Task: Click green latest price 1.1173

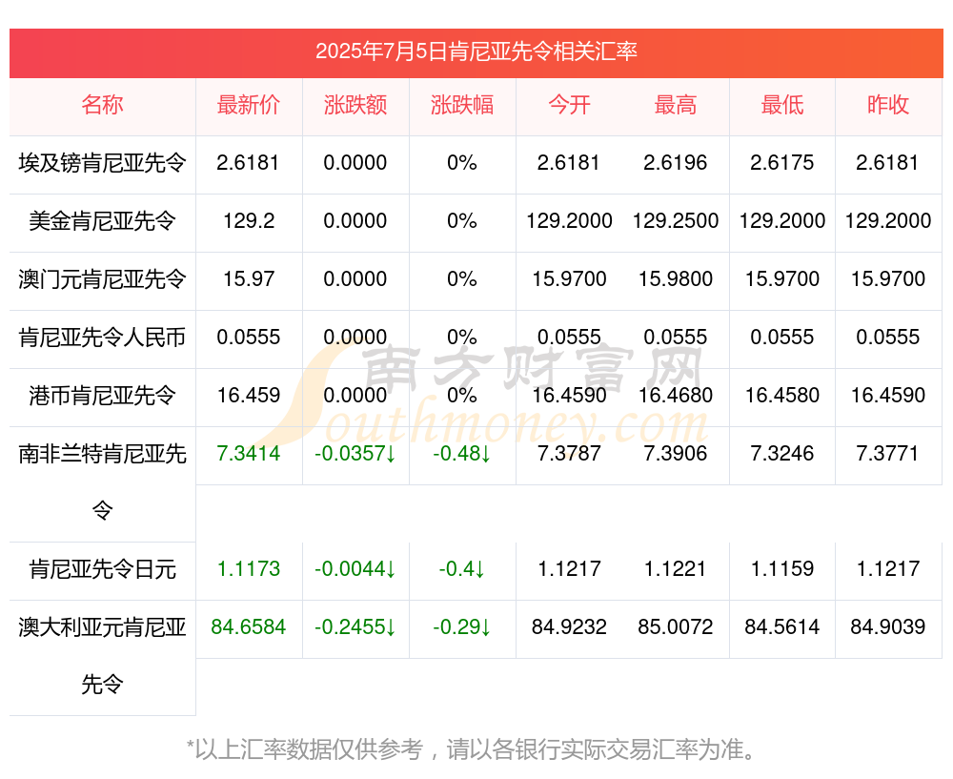Action: pos(249,569)
